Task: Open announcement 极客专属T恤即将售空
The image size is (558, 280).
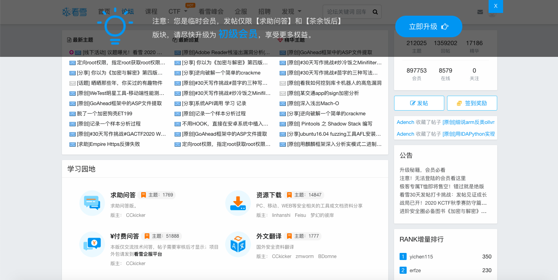Action: point(442,186)
